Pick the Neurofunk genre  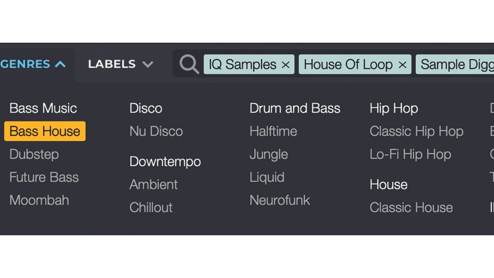coord(280,200)
